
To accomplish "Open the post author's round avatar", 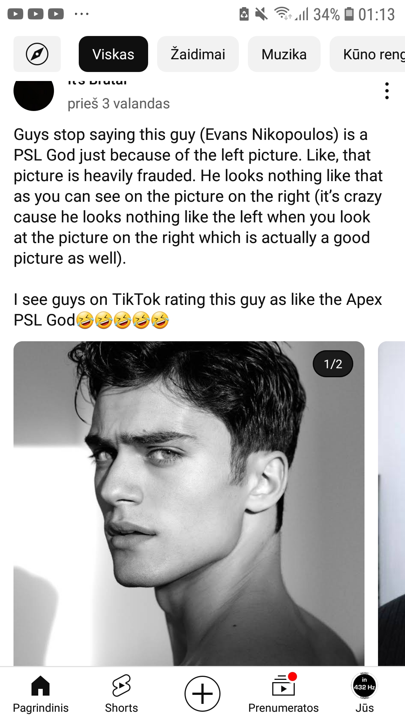I will pyautogui.click(x=34, y=92).
